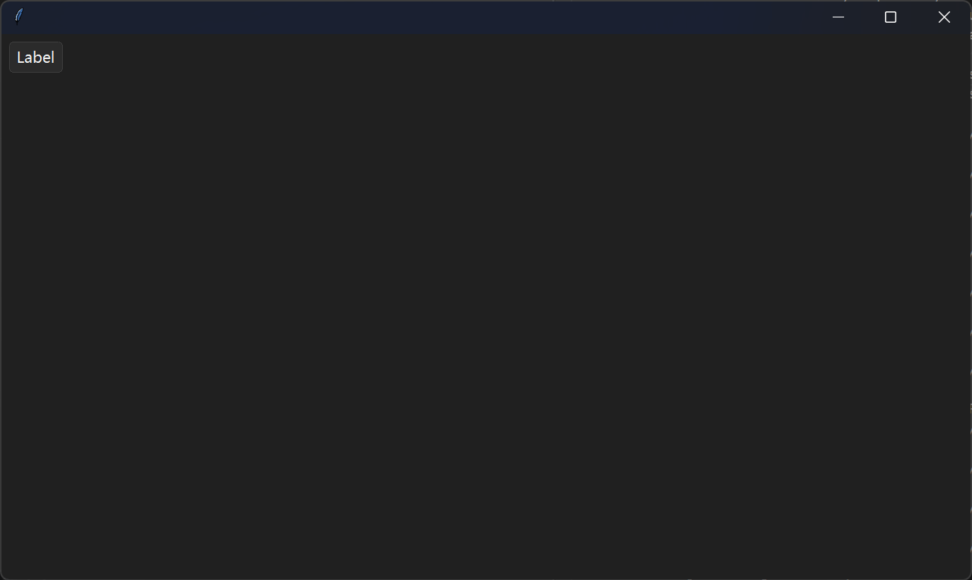The width and height of the screenshot is (972, 580).
Task: Click the Label text in the window
Action: coord(36,58)
